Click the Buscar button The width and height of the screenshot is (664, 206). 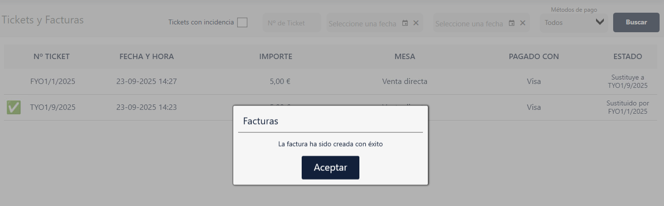pyautogui.click(x=636, y=22)
